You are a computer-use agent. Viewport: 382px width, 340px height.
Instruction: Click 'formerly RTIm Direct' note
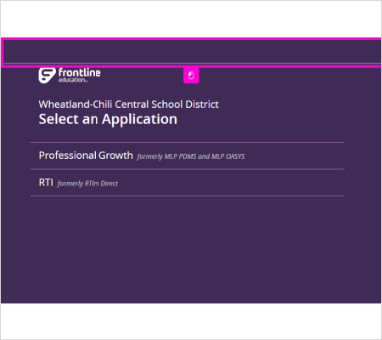point(87,184)
